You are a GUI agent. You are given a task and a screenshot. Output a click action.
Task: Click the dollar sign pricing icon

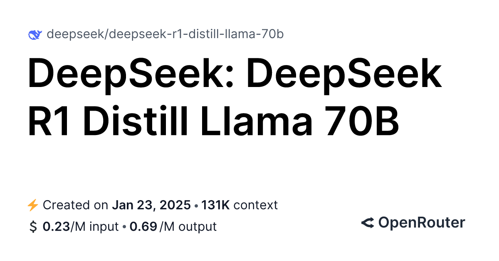point(33,227)
